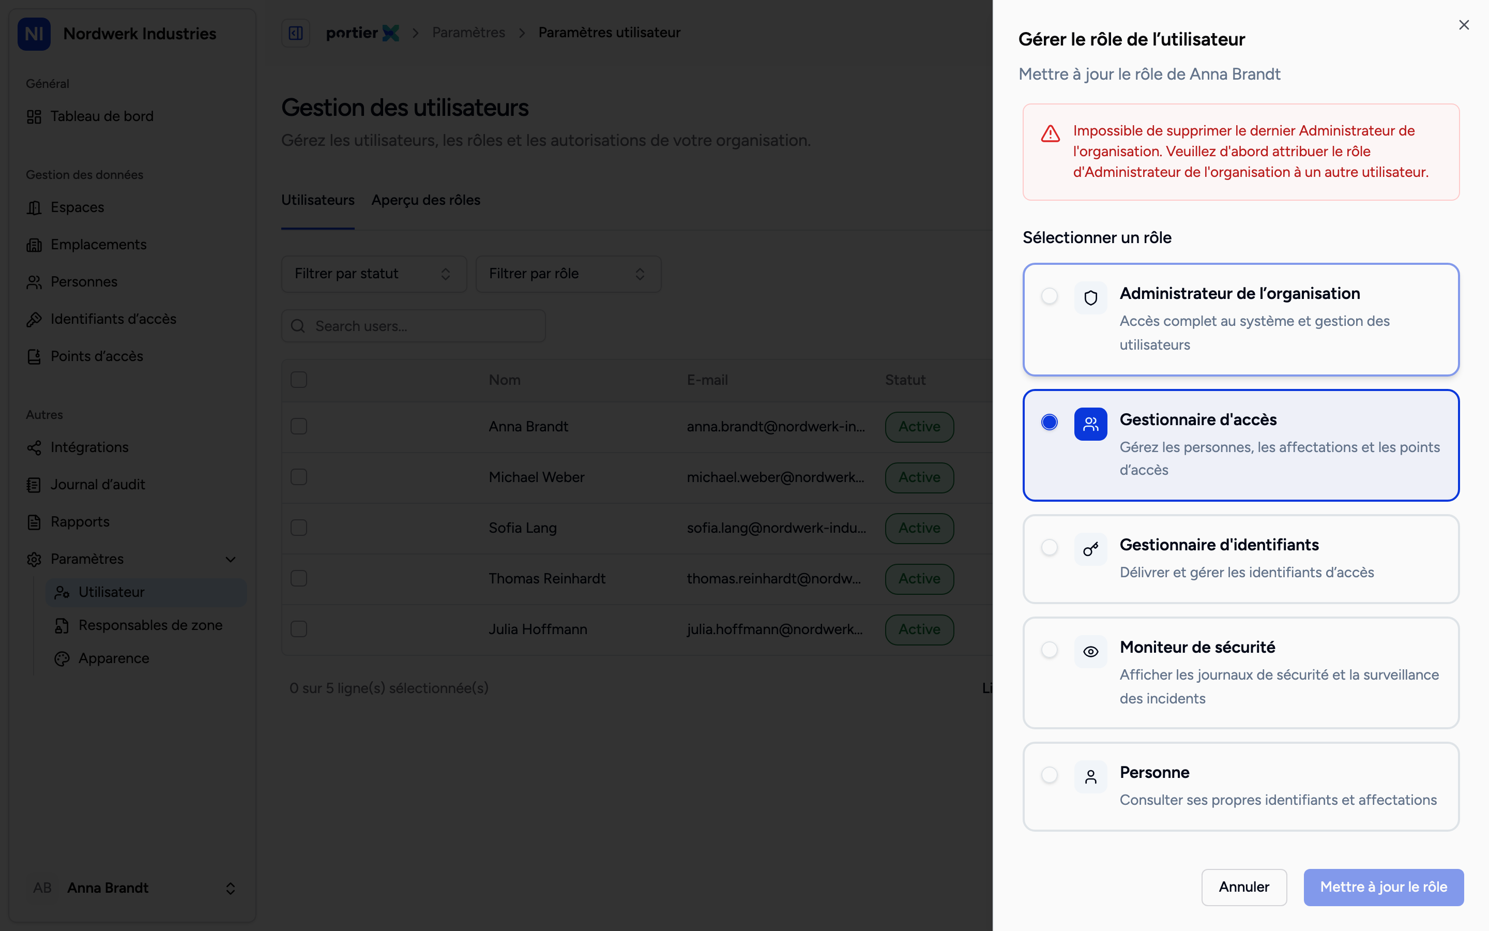Viewport: 1489px width, 931px height.
Task: Open the Filtrer par rôle dropdown
Action: [569, 274]
